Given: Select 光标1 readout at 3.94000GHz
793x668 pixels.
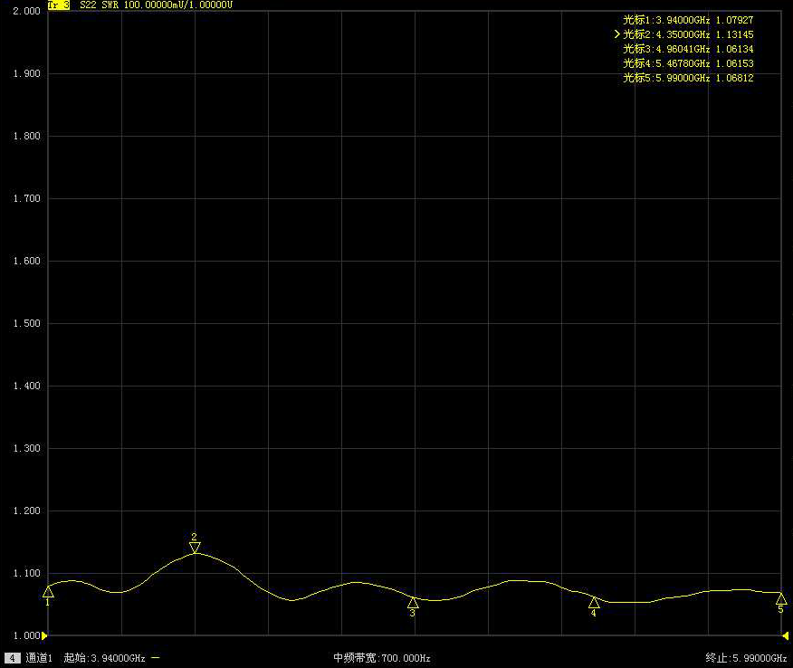Looking at the screenshot, I should [x=688, y=19].
